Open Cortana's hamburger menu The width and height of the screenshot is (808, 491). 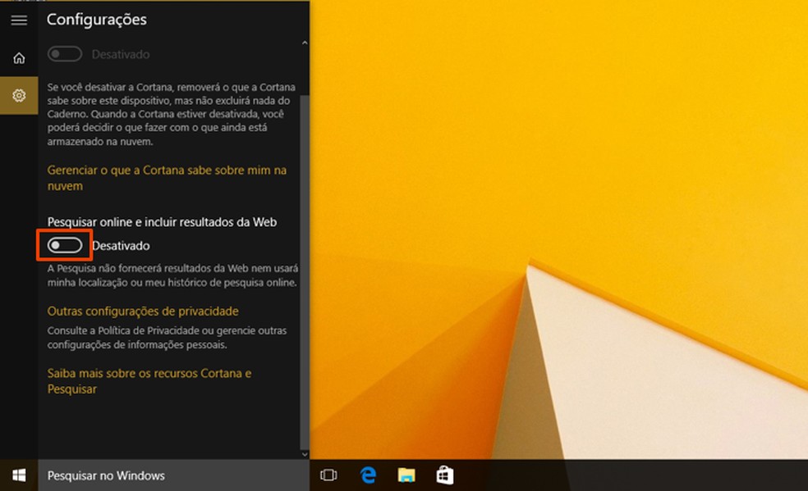coord(18,20)
